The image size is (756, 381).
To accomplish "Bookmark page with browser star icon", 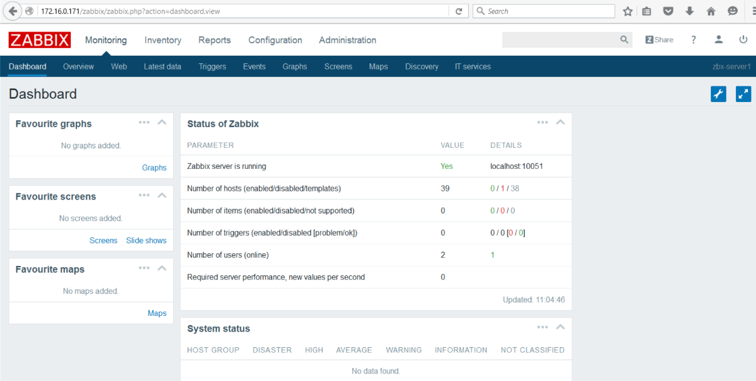I will coord(628,11).
